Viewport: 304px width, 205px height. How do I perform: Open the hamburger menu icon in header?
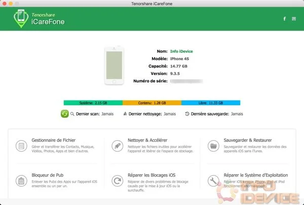pyautogui.click(x=294, y=19)
